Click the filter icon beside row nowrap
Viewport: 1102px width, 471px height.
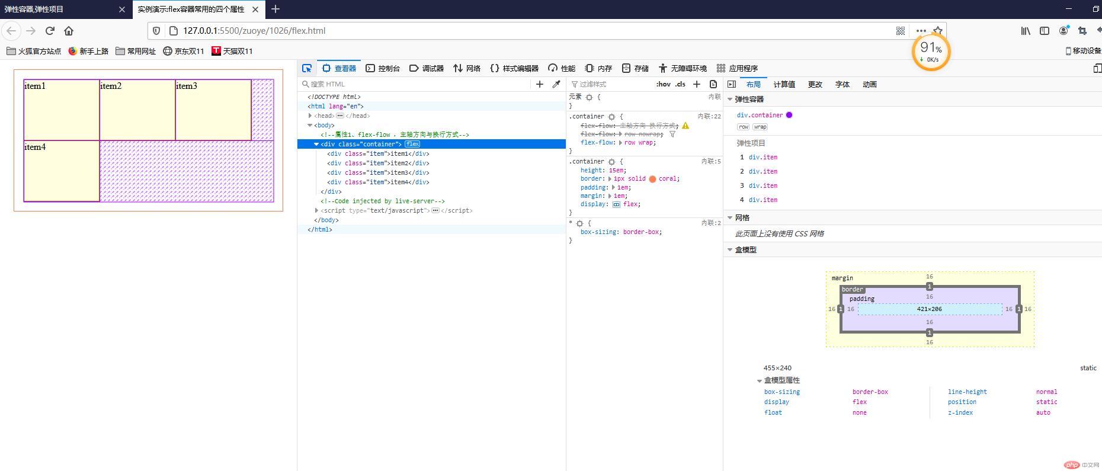coord(672,134)
